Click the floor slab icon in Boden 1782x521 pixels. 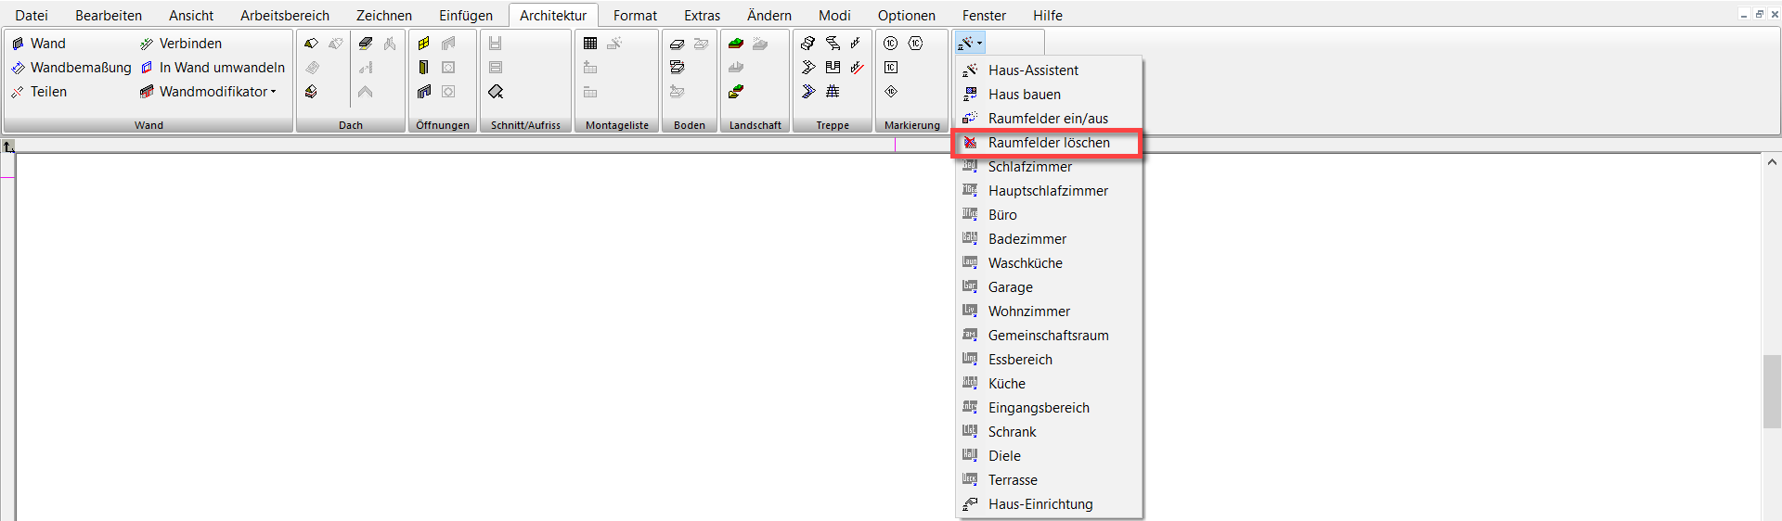pos(678,44)
